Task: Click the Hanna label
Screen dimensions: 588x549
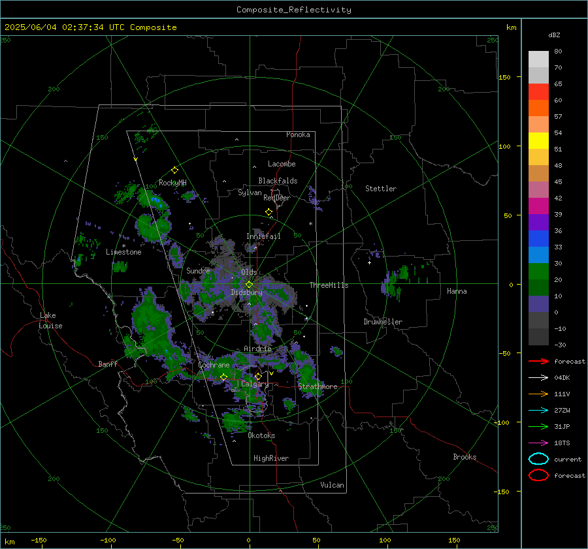Action: click(x=457, y=291)
